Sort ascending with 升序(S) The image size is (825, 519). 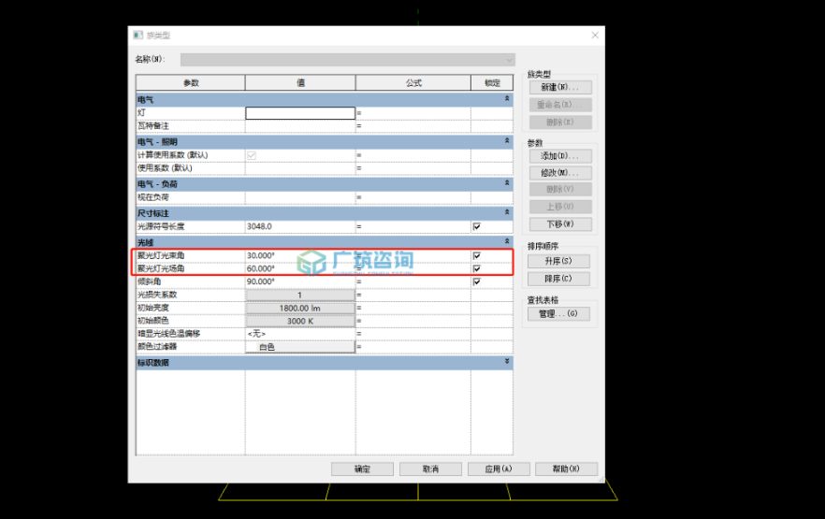tap(558, 261)
